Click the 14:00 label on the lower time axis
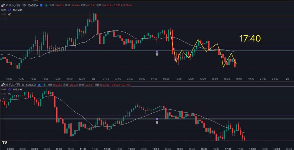 [156, 149]
